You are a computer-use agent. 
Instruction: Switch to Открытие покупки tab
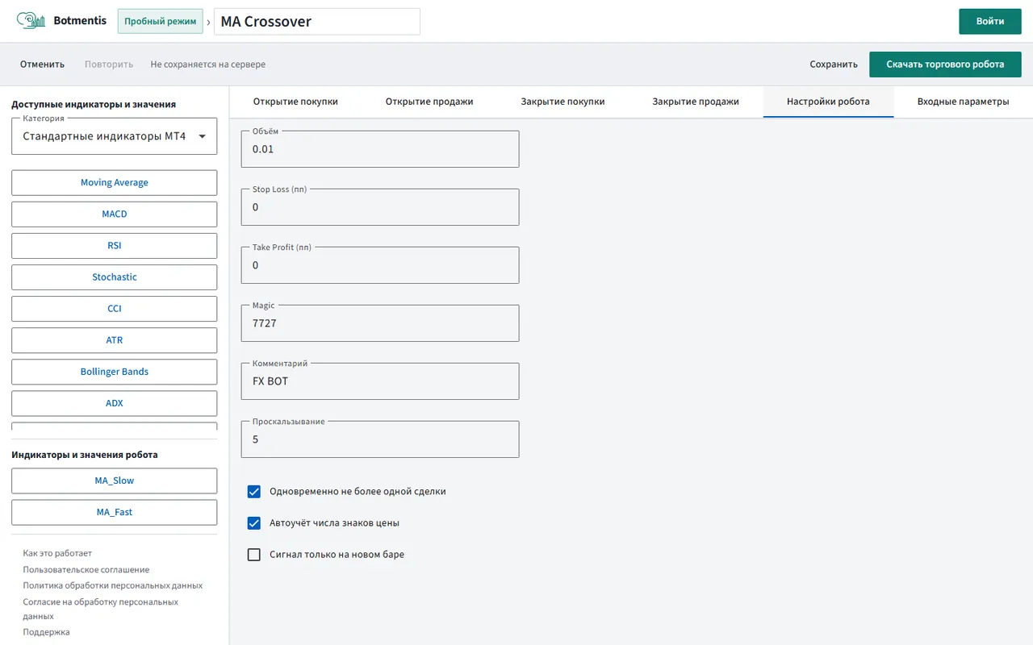pos(295,102)
